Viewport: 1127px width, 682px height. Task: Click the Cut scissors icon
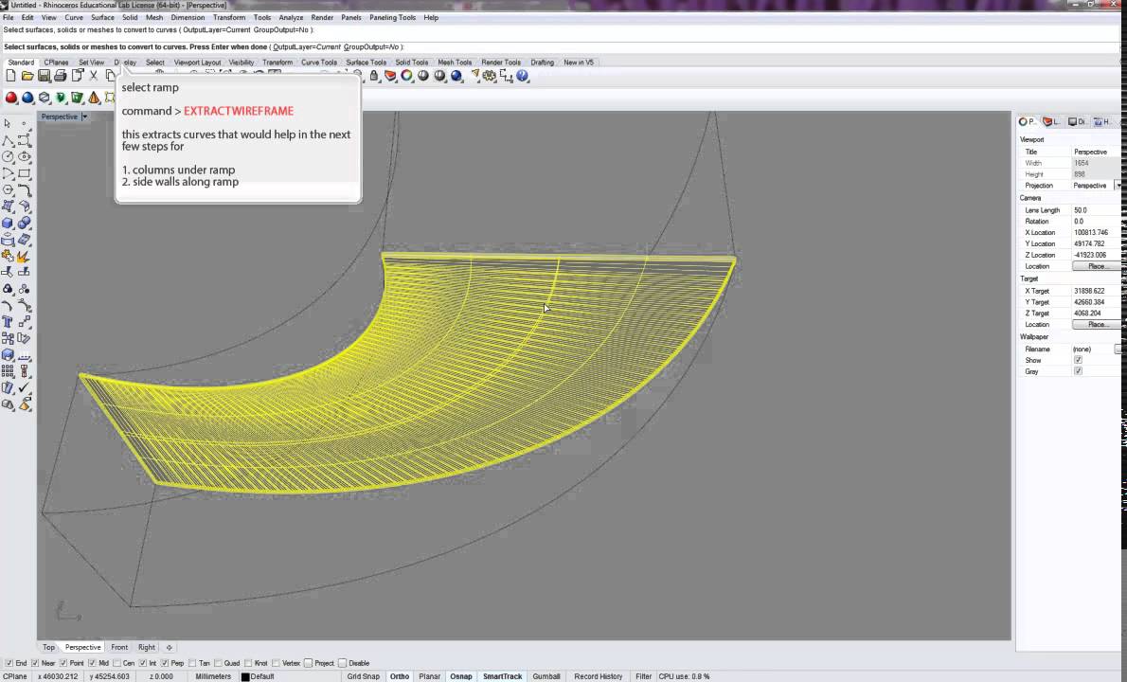click(x=94, y=76)
